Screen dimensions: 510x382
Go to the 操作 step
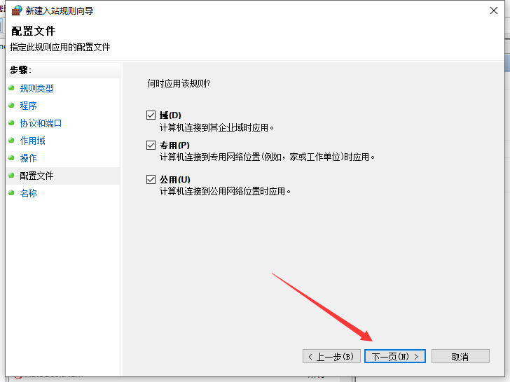tap(28, 158)
